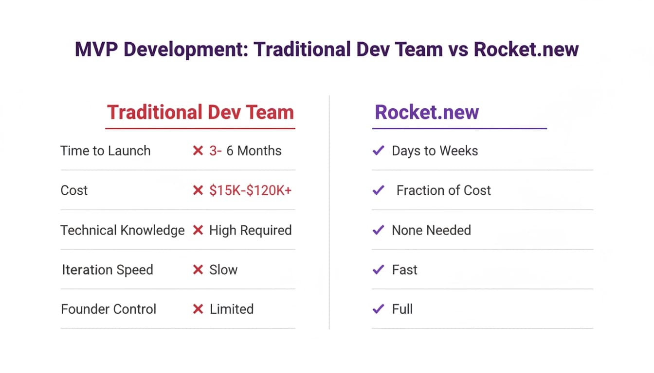Viewport: 654px width, 373px height.
Task: Click the Limited founder control value
Action: pos(232,309)
